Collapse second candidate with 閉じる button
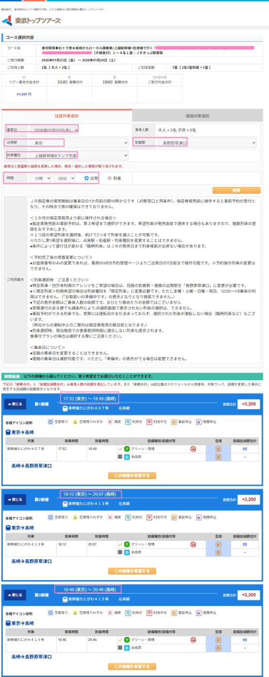Image resolution: width=269 pixels, height=677 pixels. pos(15,499)
